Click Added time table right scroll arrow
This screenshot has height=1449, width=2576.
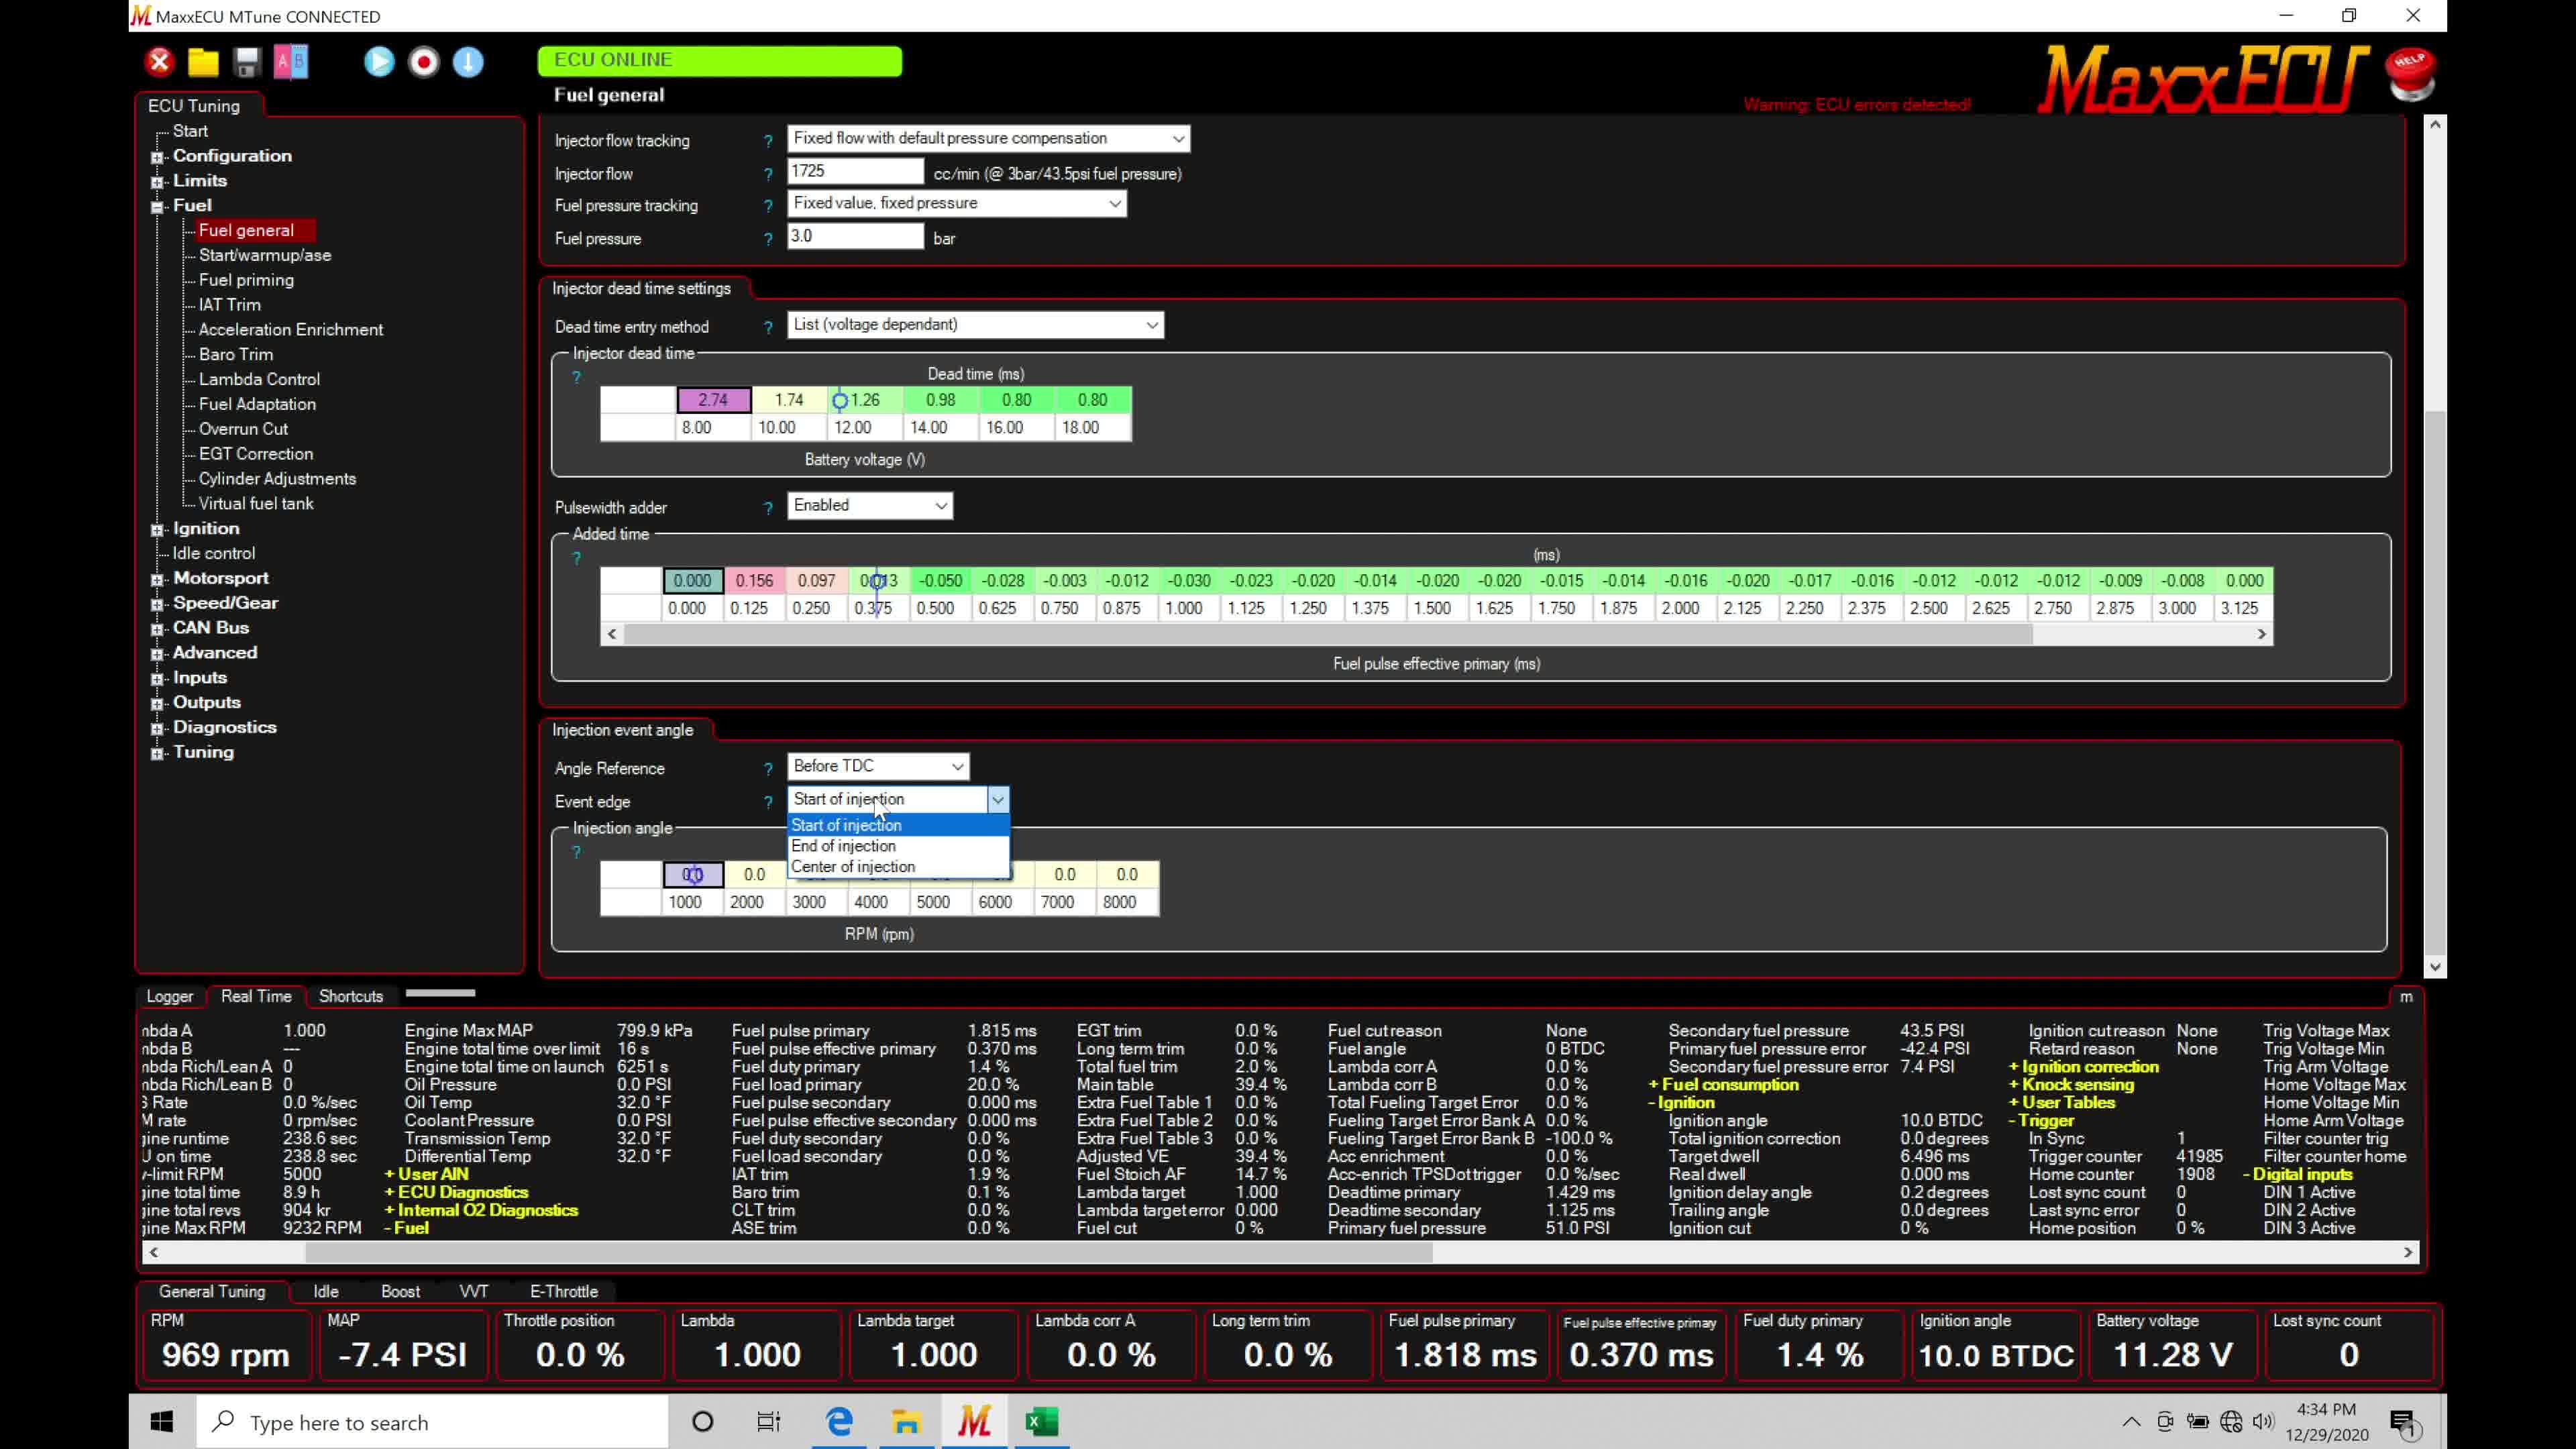tap(2261, 634)
